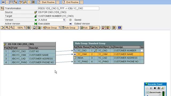
Task: Click trash icon next to End Routine
Action: [81, 2]
